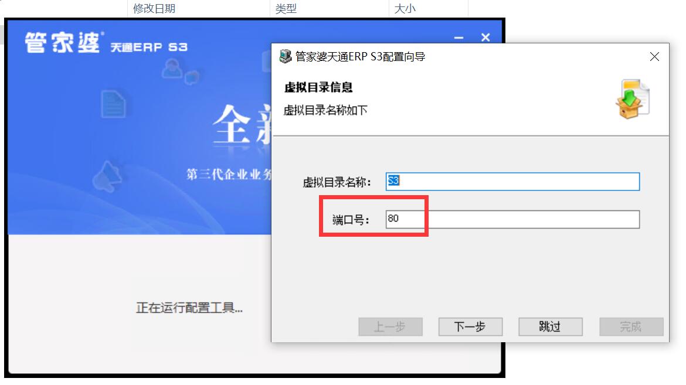Image resolution: width=686 pixels, height=385 pixels.
Task: Click the faded user avatar icon on the banner
Action: pyautogui.click(x=172, y=69)
